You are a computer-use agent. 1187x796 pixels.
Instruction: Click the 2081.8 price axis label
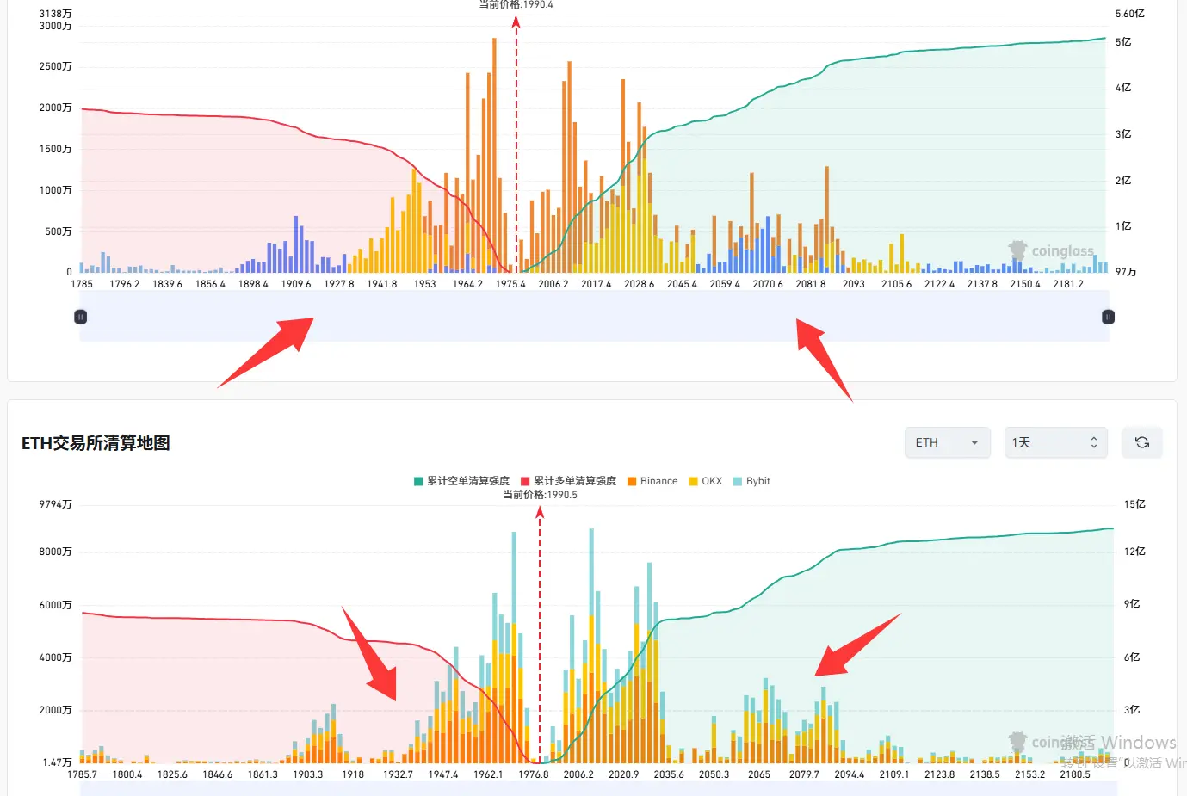811,284
